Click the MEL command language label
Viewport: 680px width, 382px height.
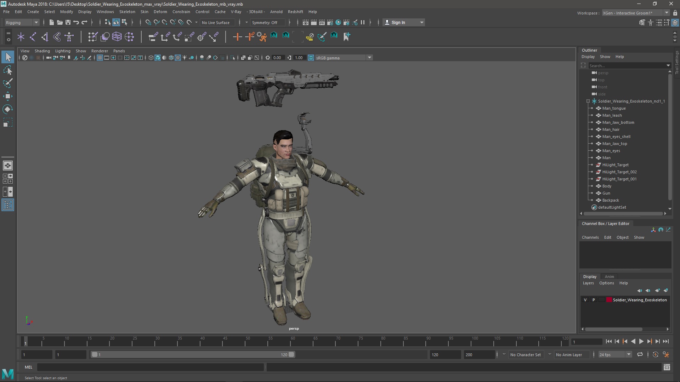(28, 367)
